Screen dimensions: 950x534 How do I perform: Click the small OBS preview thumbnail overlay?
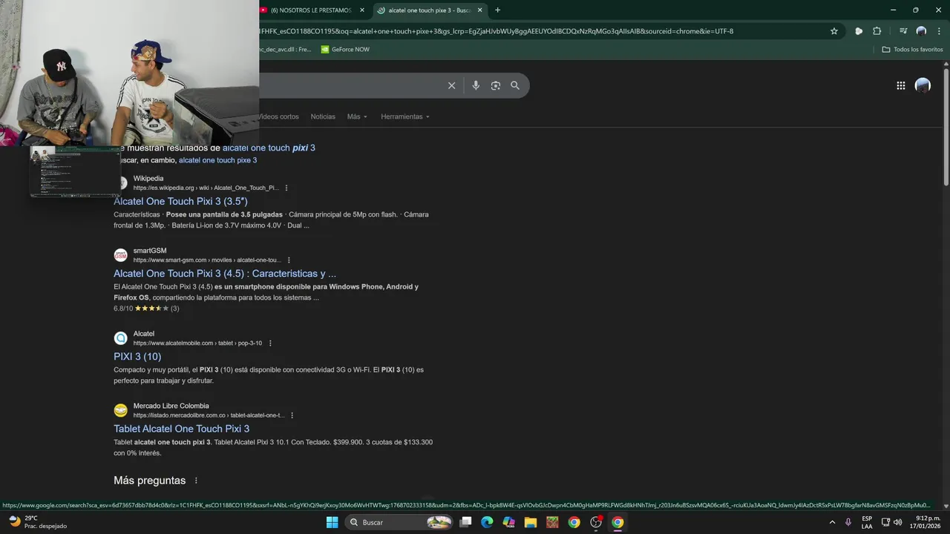[75, 171]
